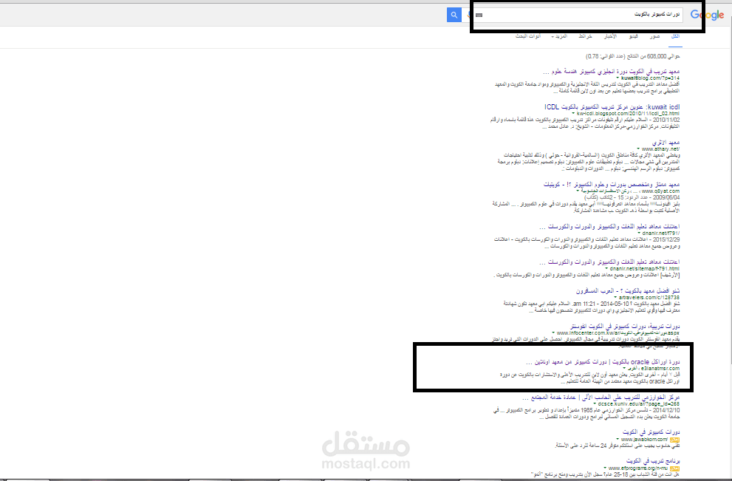
Task: Switch to the صور (Images) tab
Action: (x=654, y=36)
